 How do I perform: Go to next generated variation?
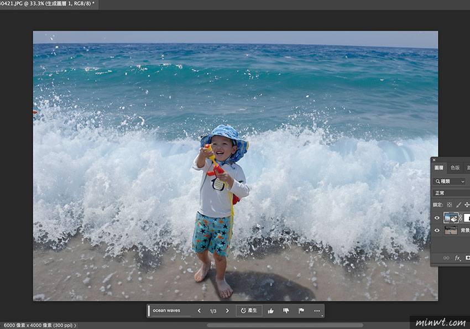pos(227,311)
